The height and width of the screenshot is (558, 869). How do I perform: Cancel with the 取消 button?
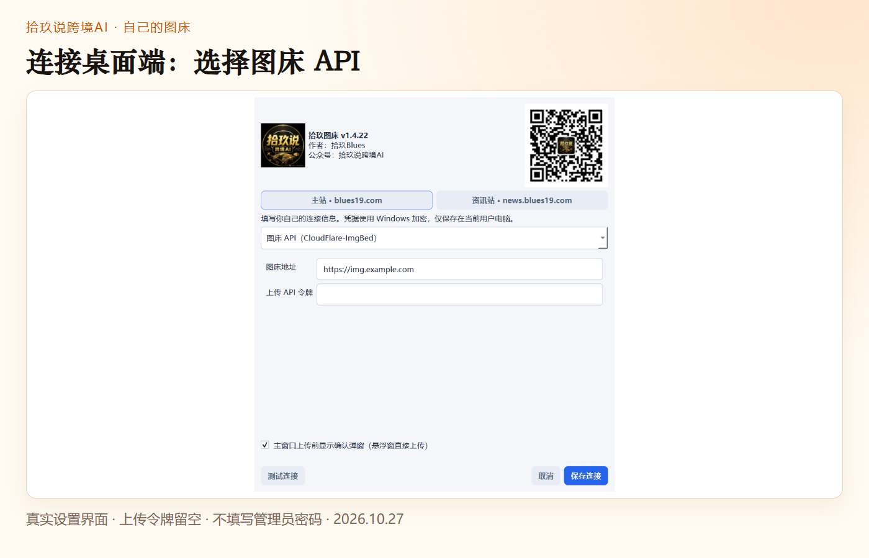point(546,476)
